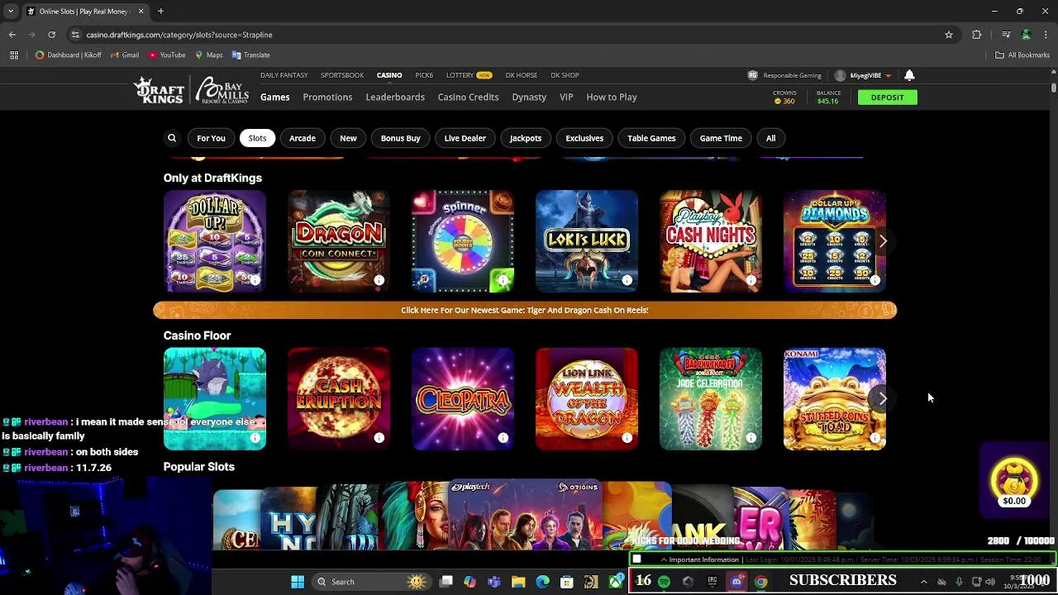
Task: Open info for Dollar Up Diamonds
Action: 875,281
